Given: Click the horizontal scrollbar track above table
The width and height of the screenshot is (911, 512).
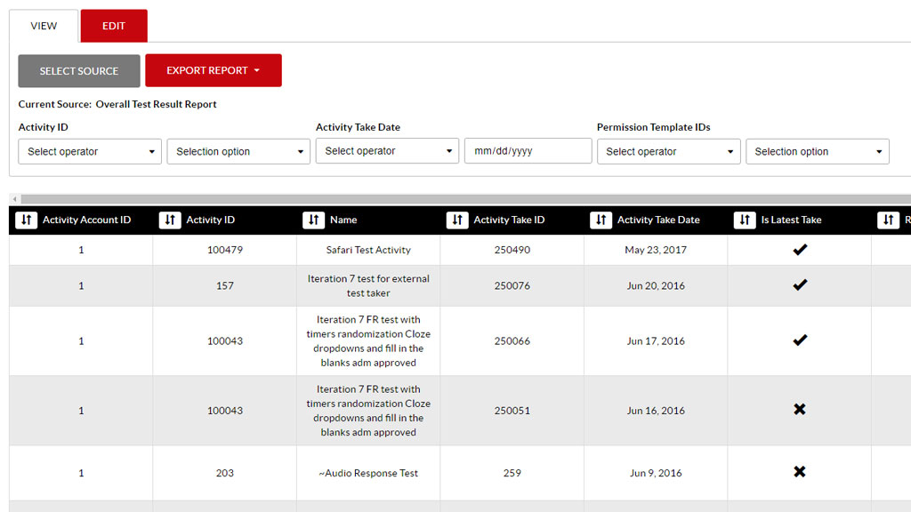Looking at the screenshot, I should point(464,199).
